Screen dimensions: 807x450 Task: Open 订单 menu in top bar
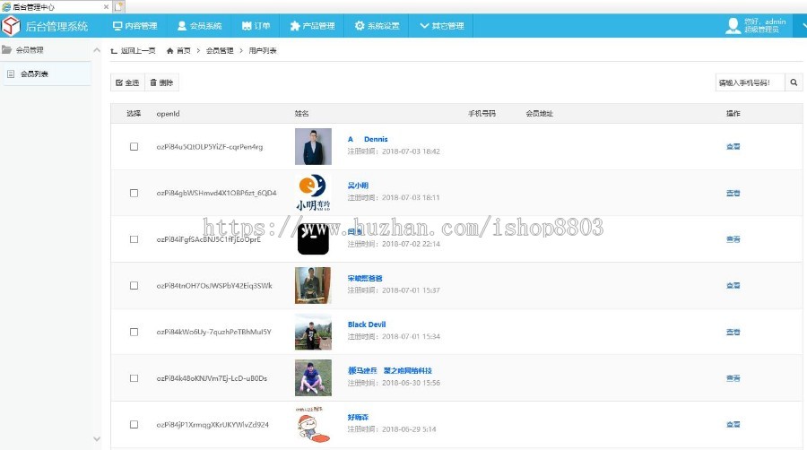click(x=256, y=26)
